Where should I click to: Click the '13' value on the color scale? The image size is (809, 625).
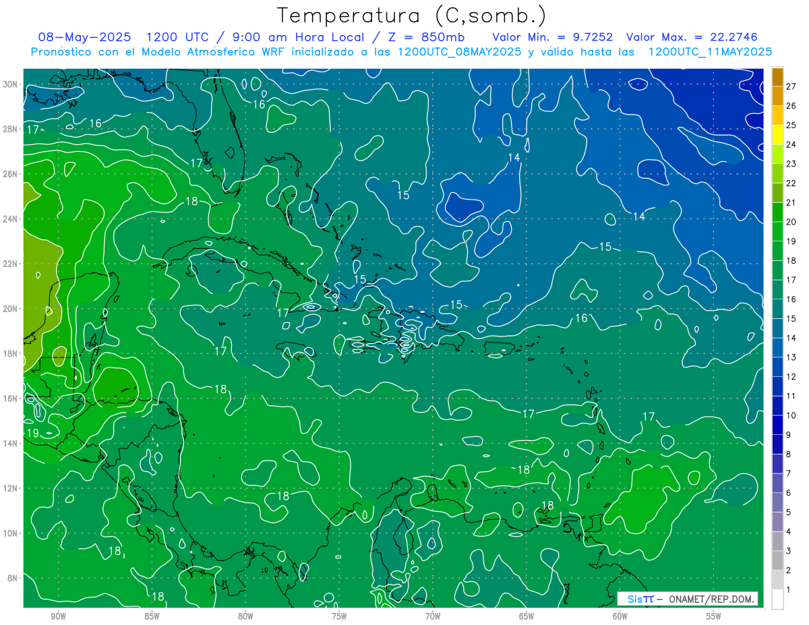coord(791,357)
